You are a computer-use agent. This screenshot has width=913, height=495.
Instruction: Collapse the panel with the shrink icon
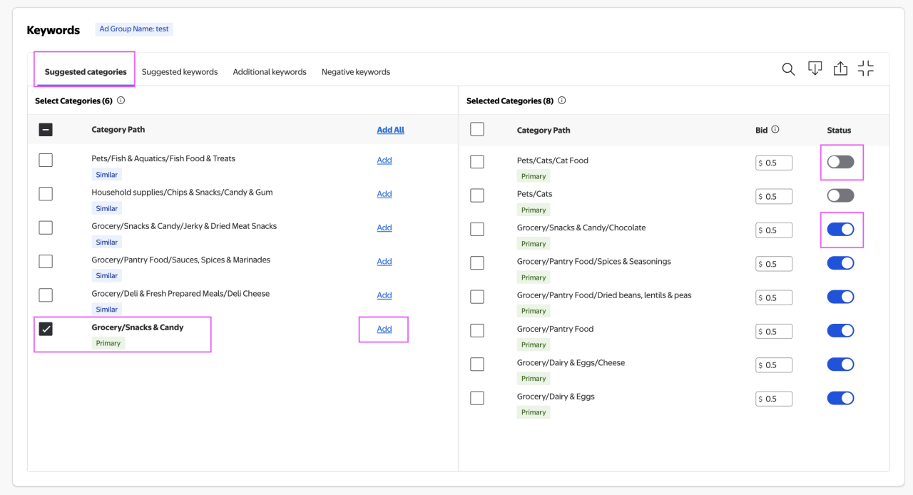(866, 68)
